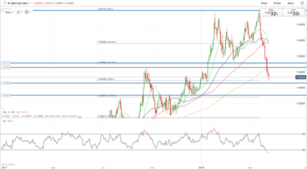Screen dimensions: 307x169
Task: Click the SELL price button
Action: coord(271,12)
